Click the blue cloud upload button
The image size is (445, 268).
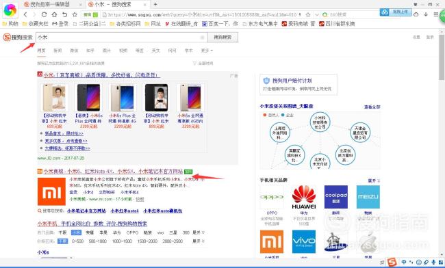tap(396, 12)
